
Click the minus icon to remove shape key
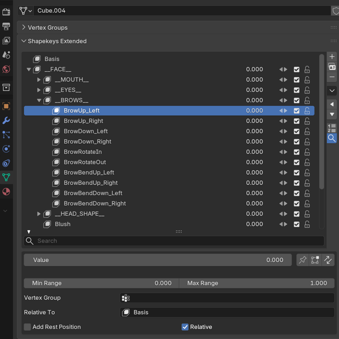(x=332, y=77)
